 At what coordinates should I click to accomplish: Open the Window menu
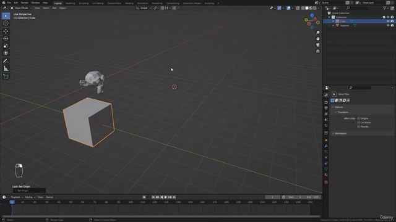pyautogui.click(x=35, y=2)
